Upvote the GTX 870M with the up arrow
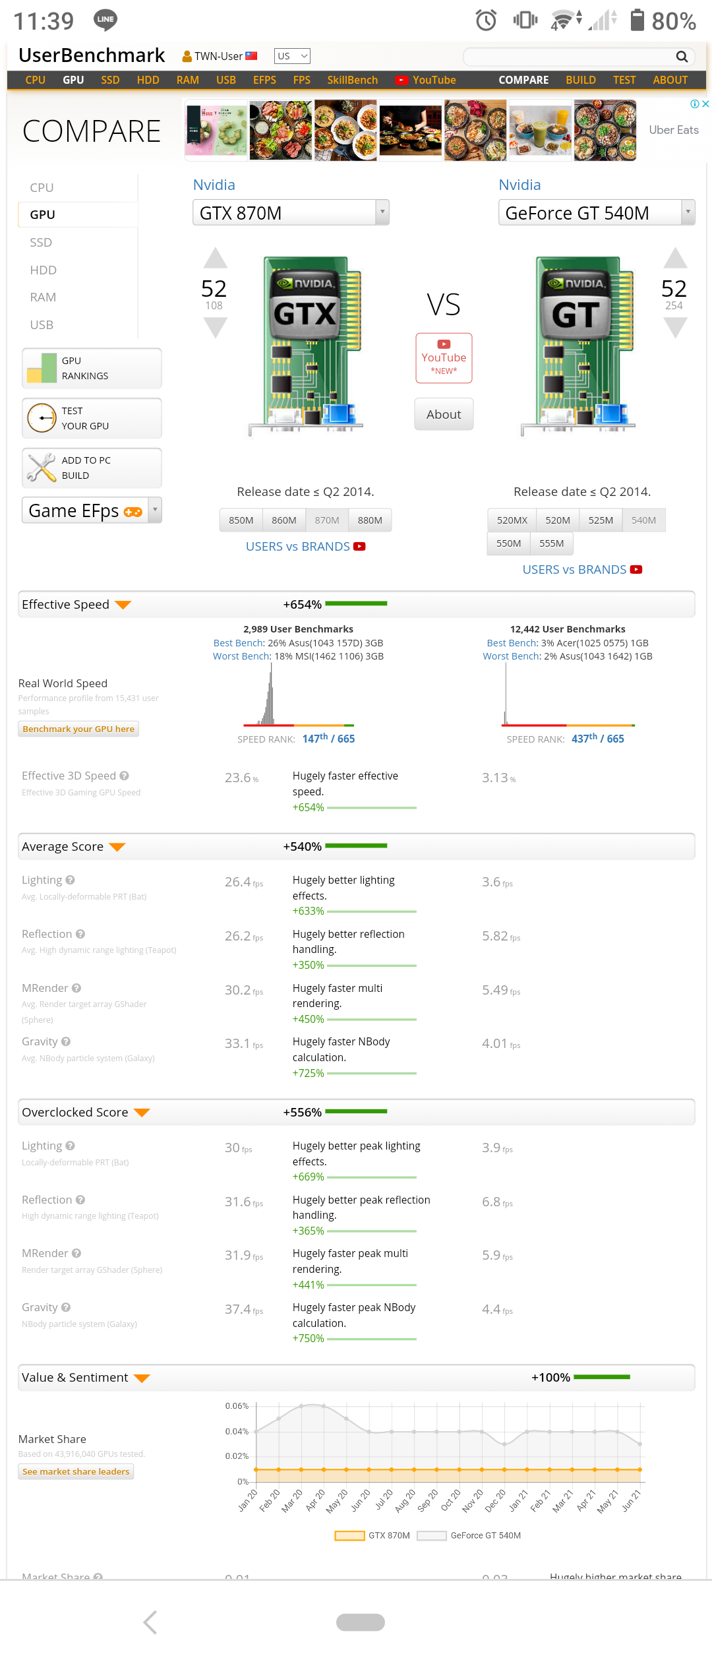The image size is (712, 1662). pyautogui.click(x=215, y=258)
